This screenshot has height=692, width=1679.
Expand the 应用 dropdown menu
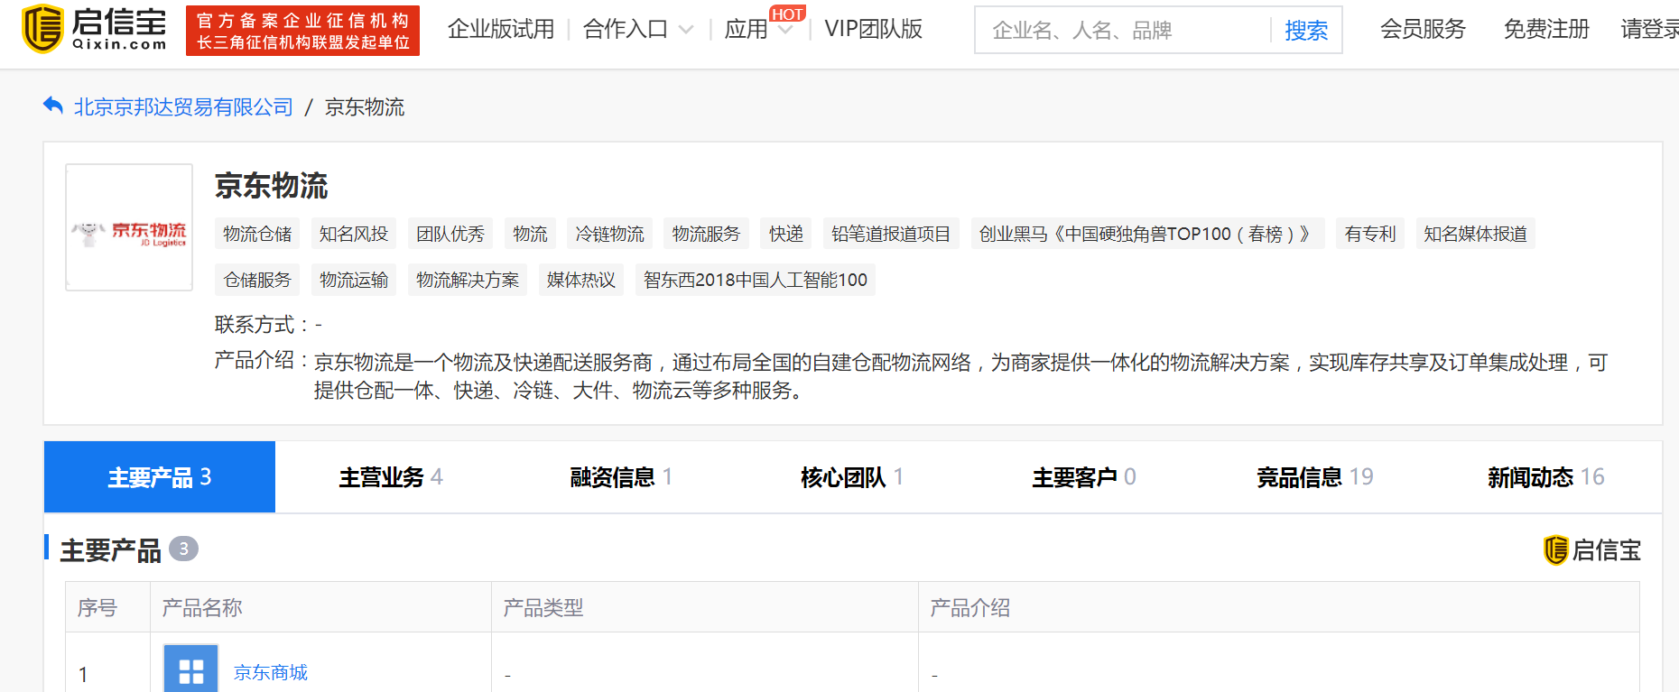coord(759,30)
